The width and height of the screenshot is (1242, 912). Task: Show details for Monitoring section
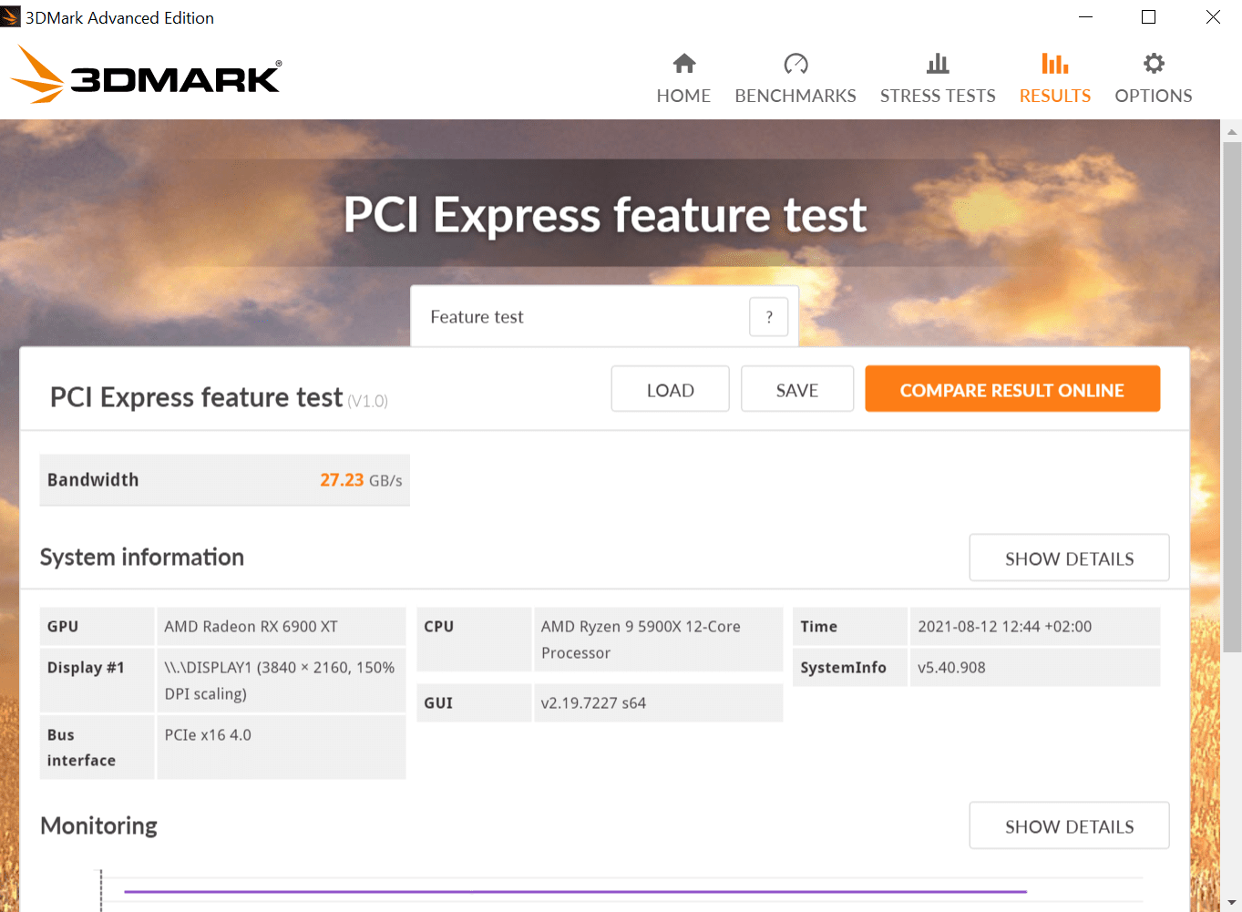[1069, 826]
